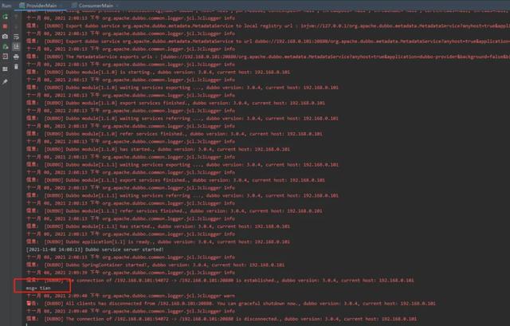
Task: Click 'Dubbo module[1.1.0] is starting' line
Action: click(x=158, y=72)
